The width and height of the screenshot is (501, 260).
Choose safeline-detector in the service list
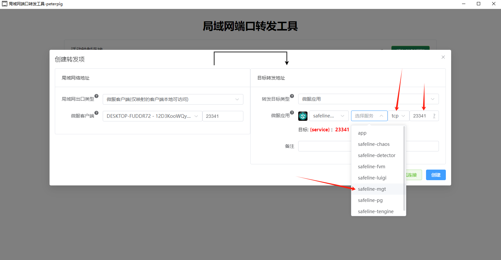[377, 155]
